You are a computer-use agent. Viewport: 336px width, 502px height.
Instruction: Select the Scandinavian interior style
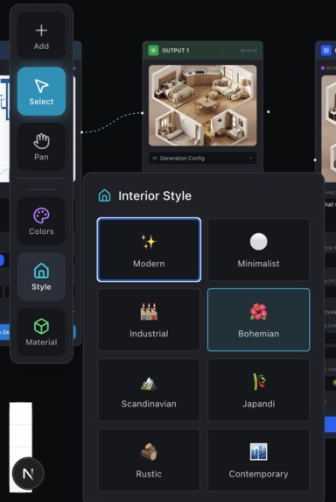click(149, 390)
